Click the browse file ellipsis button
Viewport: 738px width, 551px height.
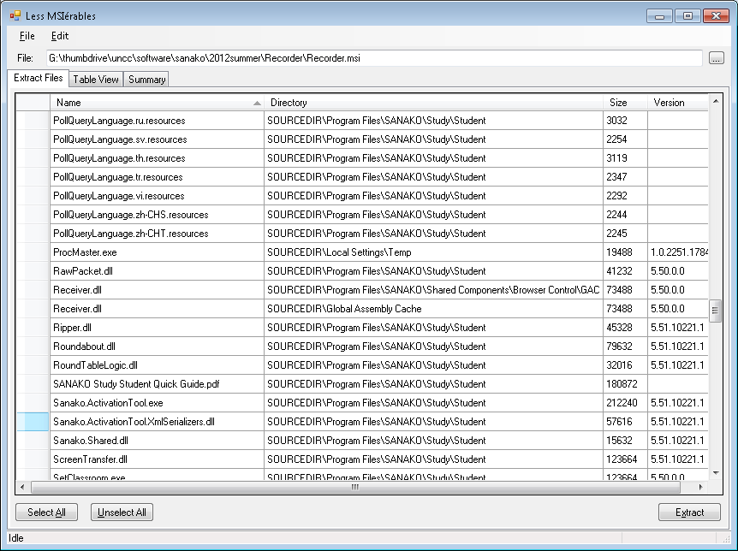tap(716, 58)
